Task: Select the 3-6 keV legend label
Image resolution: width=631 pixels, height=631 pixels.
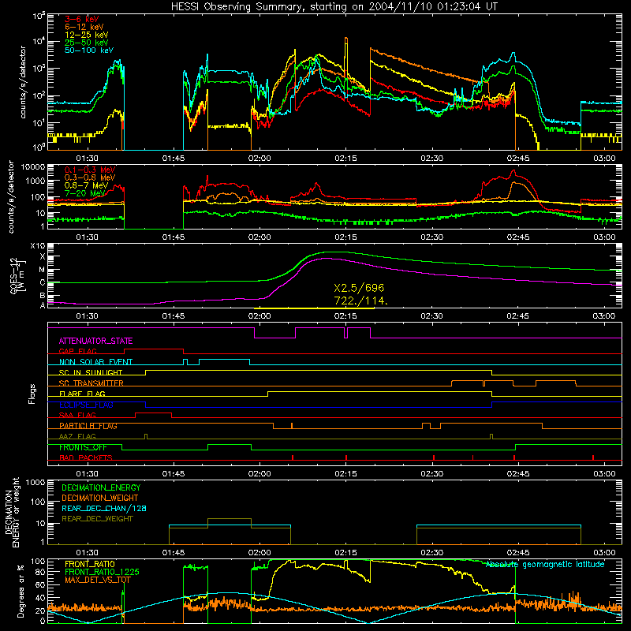Action: pyautogui.click(x=82, y=19)
